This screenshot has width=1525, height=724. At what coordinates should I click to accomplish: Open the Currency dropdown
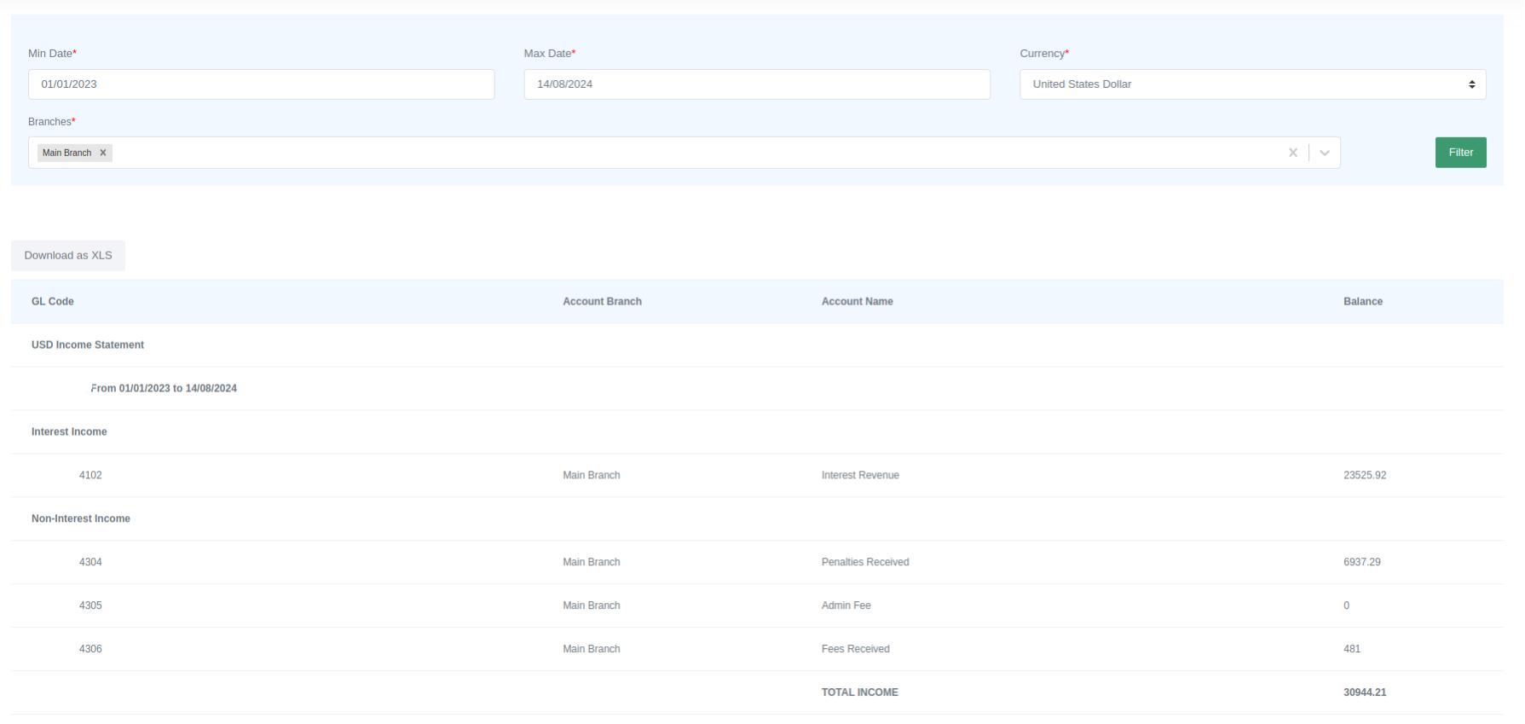1251,84
